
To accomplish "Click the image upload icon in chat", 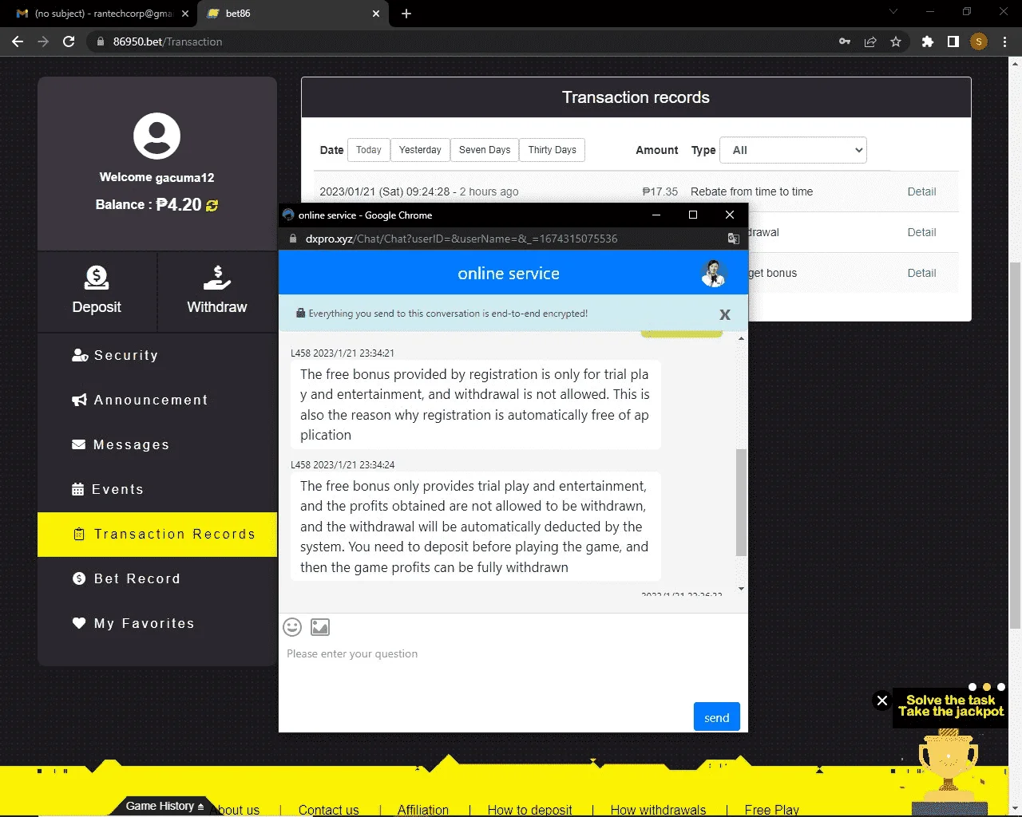I will pyautogui.click(x=320, y=627).
